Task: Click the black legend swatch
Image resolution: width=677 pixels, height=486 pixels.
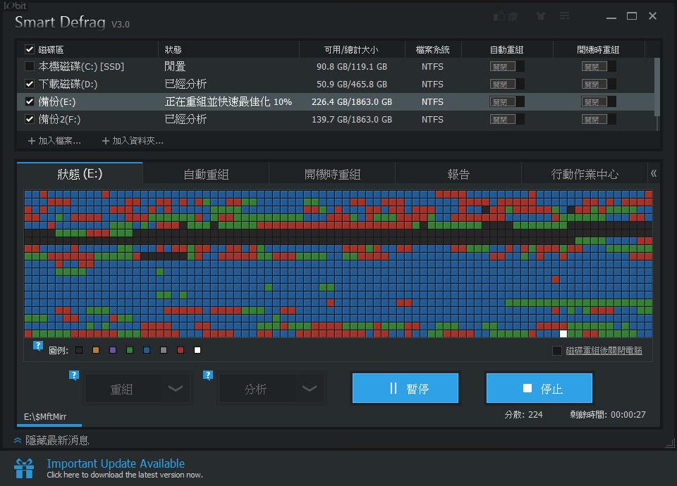Action: click(79, 350)
